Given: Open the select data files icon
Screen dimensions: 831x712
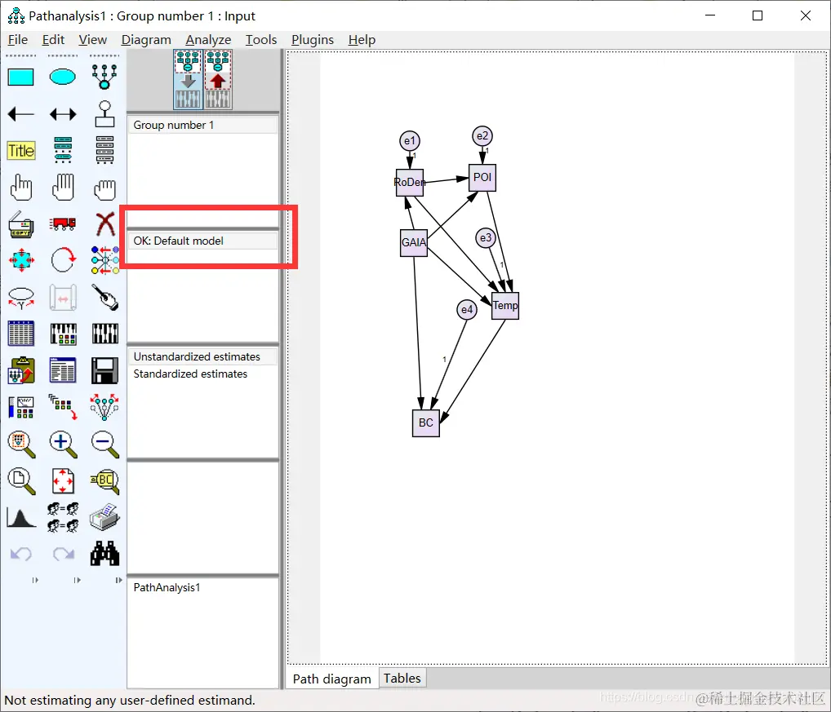Looking at the screenshot, I should [20, 334].
